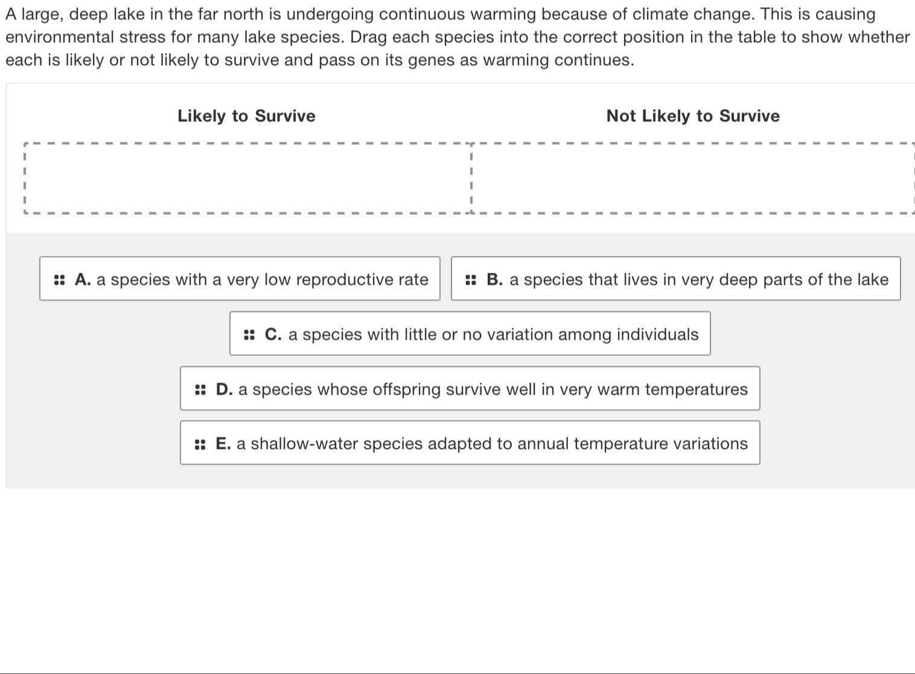Click the bold 'D.' option letter
This screenshot has width=915, height=674.
[224, 390]
